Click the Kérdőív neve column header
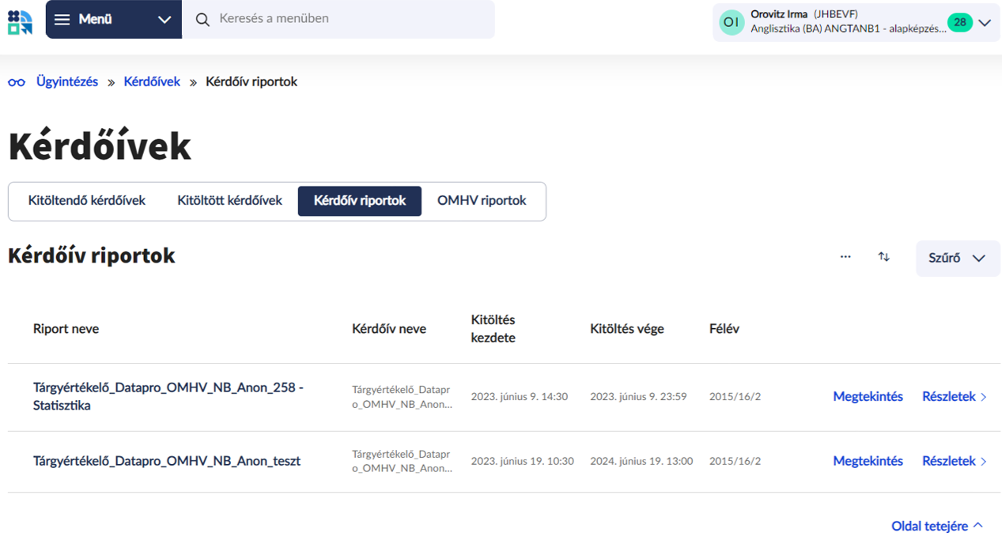1002x544 pixels. 389,329
